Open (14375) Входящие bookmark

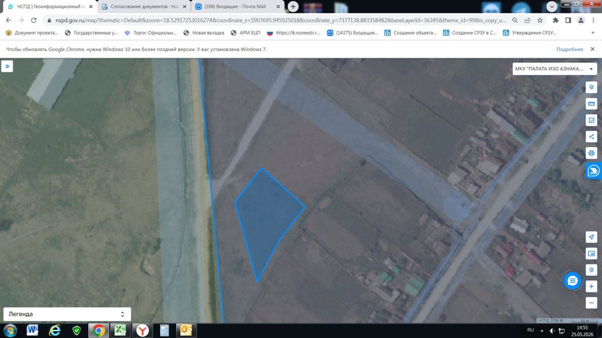(353, 33)
